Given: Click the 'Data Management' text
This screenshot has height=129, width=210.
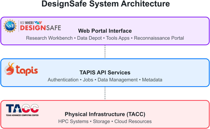Looking at the screenshot, I should [118, 80].
